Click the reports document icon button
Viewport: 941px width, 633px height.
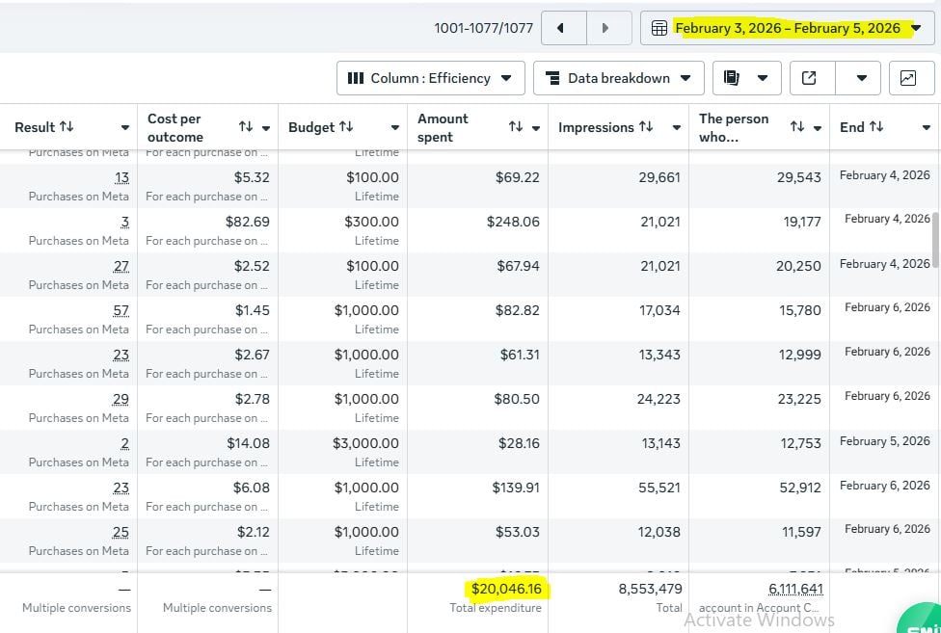(731, 78)
